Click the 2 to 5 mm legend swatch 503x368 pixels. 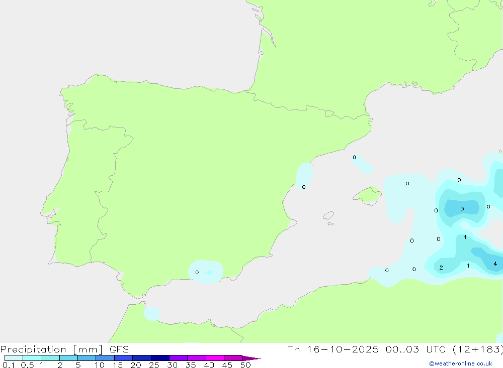click(68, 358)
